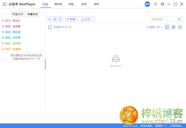Select the 标记·晴空蓝 blue tag
This screenshot has height=128, width=186.
(x=11, y=32)
